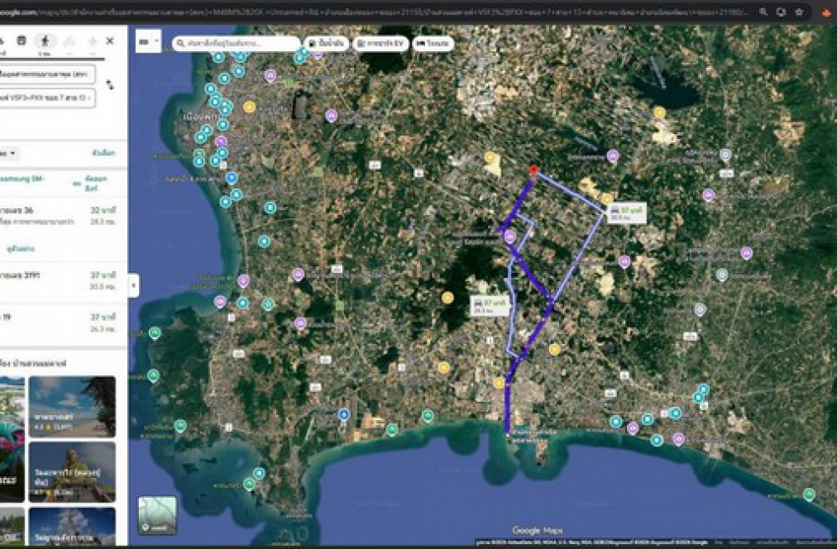Open route options link in the panel

(x=103, y=153)
